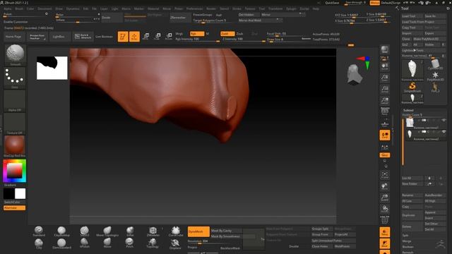Open the Dots stroke type picker

(x=15, y=78)
